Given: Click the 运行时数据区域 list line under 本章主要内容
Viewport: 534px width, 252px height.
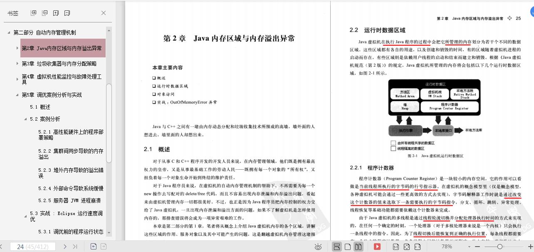Looking at the screenshot, I should click(170, 86).
